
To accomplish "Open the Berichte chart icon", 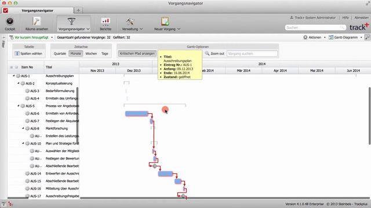I will click(106, 21).
